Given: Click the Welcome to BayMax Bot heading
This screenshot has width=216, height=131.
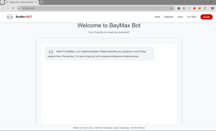Looking at the screenshot, I should (x=109, y=26).
